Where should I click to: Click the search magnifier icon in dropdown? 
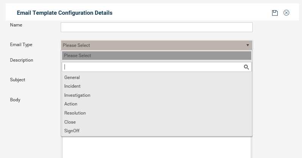[x=246, y=67]
